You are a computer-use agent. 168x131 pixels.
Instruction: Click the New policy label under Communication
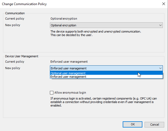(13, 25)
